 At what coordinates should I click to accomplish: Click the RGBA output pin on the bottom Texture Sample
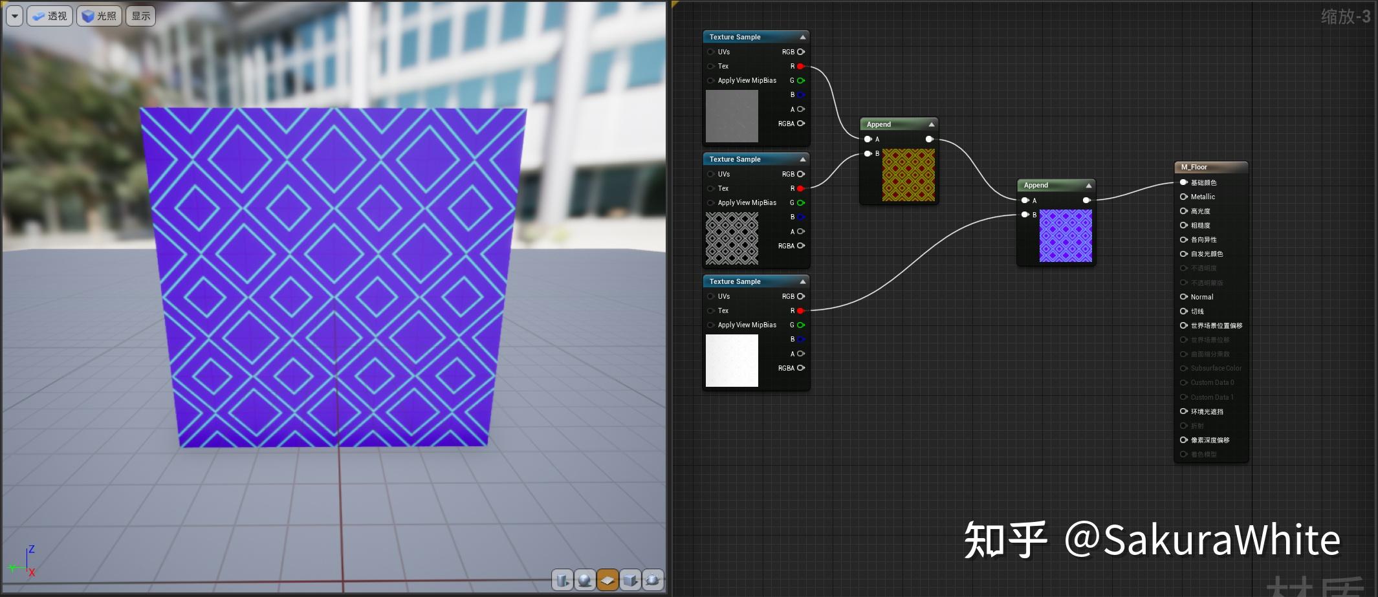[x=801, y=367]
